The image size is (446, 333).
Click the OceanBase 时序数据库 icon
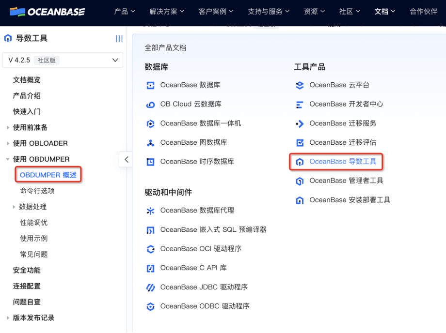(x=150, y=162)
